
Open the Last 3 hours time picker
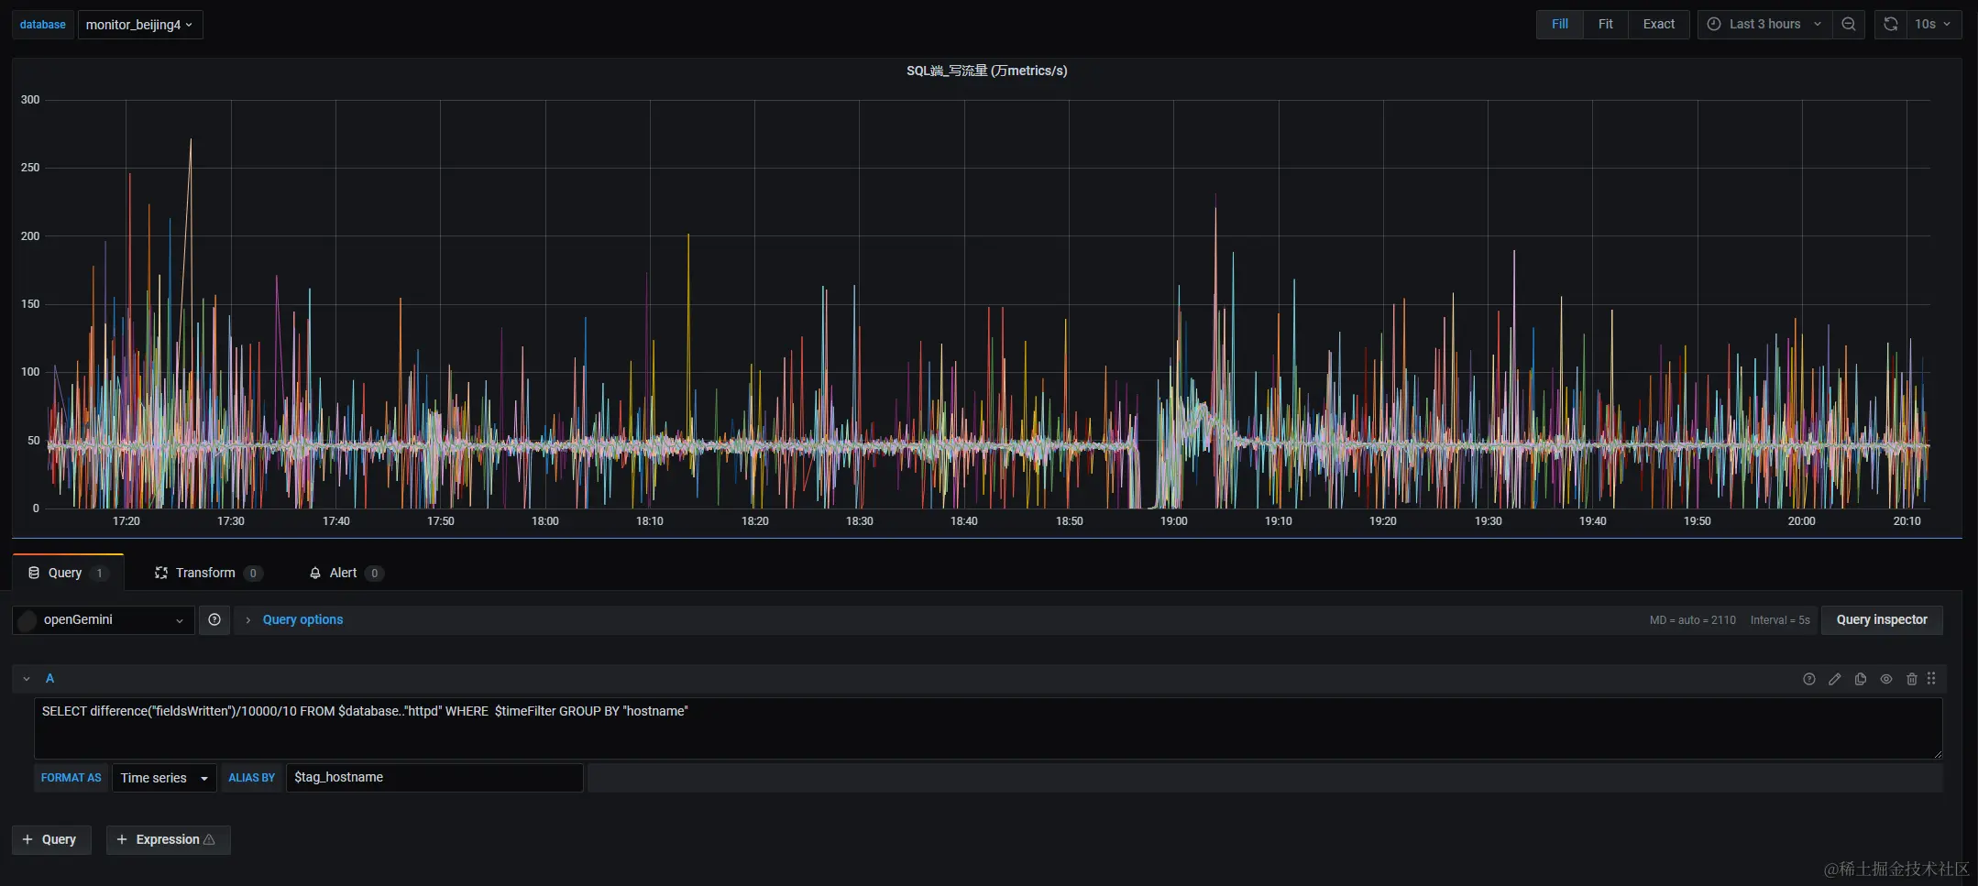[1762, 24]
